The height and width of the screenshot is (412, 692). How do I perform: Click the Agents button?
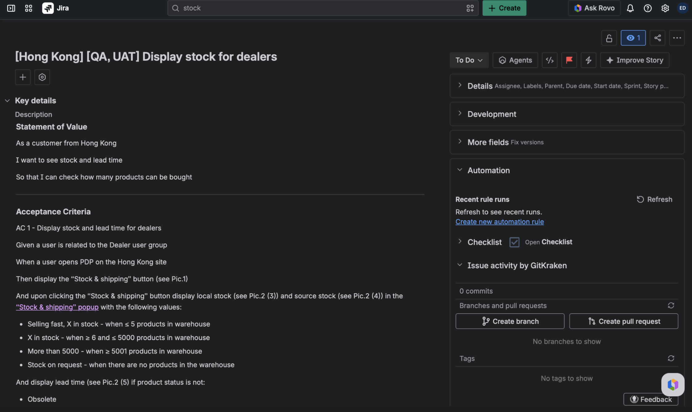click(x=515, y=60)
